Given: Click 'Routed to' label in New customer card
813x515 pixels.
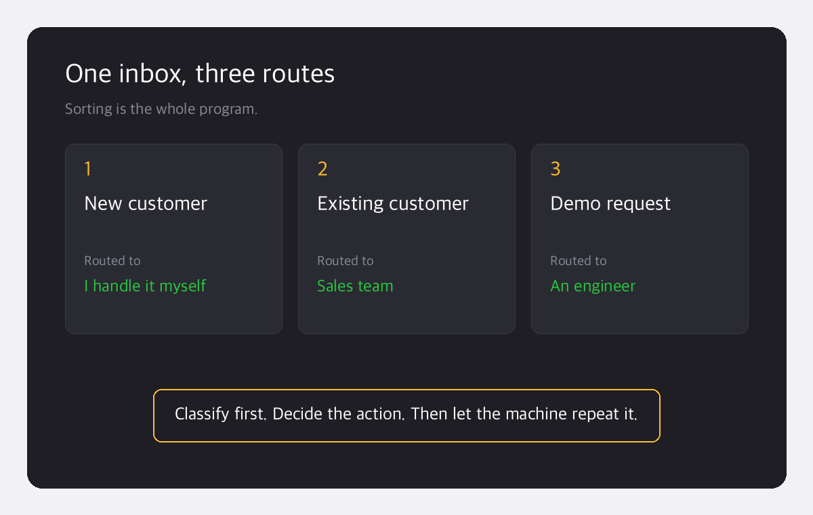Looking at the screenshot, I should [112, 260].
